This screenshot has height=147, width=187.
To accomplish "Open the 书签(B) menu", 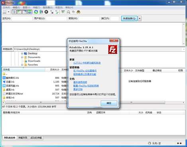I will coord(59,8).
